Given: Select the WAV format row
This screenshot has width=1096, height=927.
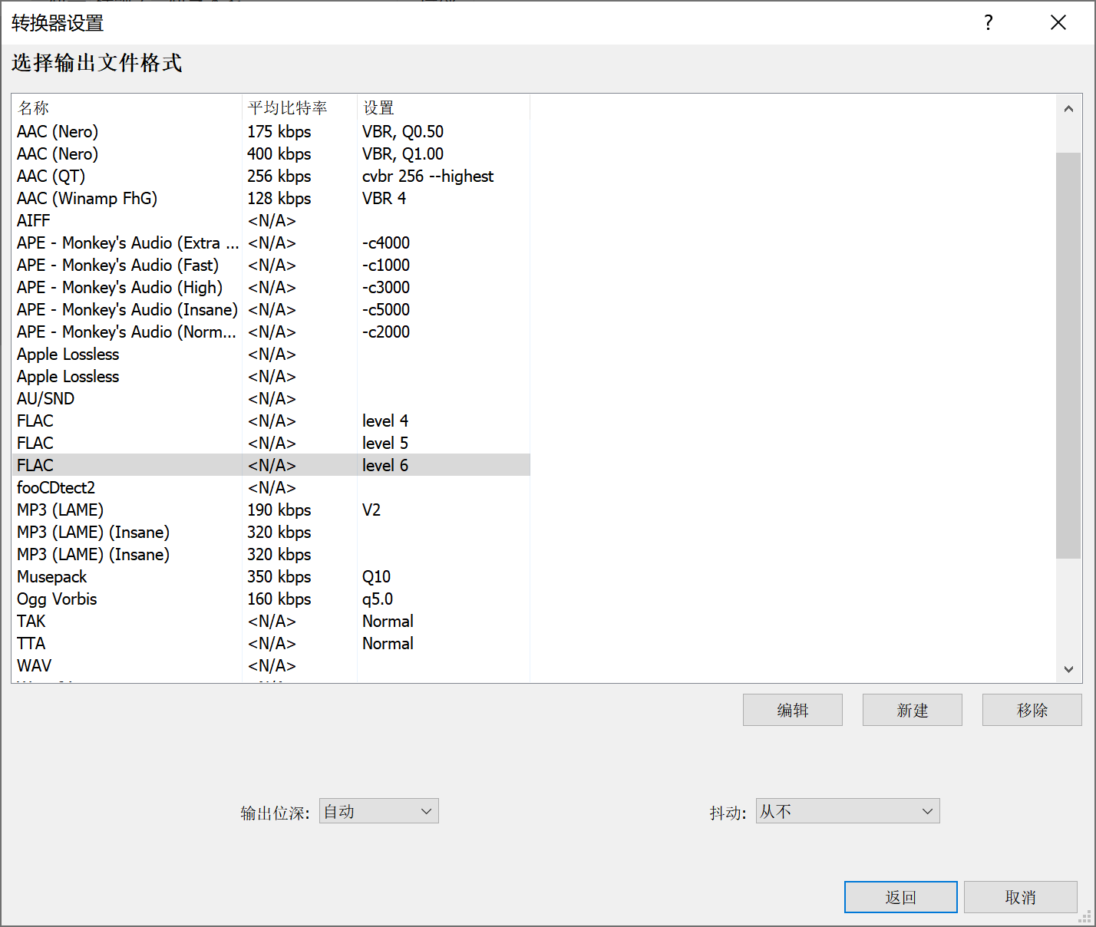Looking at the screenshot, I should pyautogui.click(x=271, y=665).
